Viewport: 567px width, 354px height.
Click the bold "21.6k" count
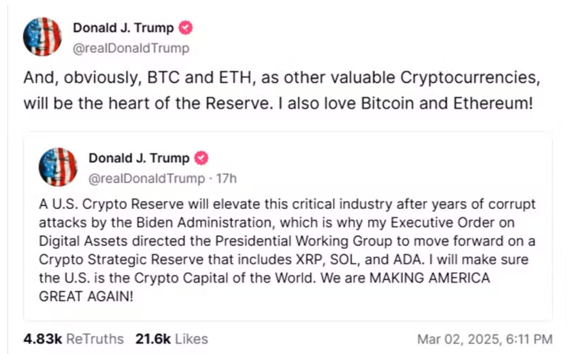(152, 339)
